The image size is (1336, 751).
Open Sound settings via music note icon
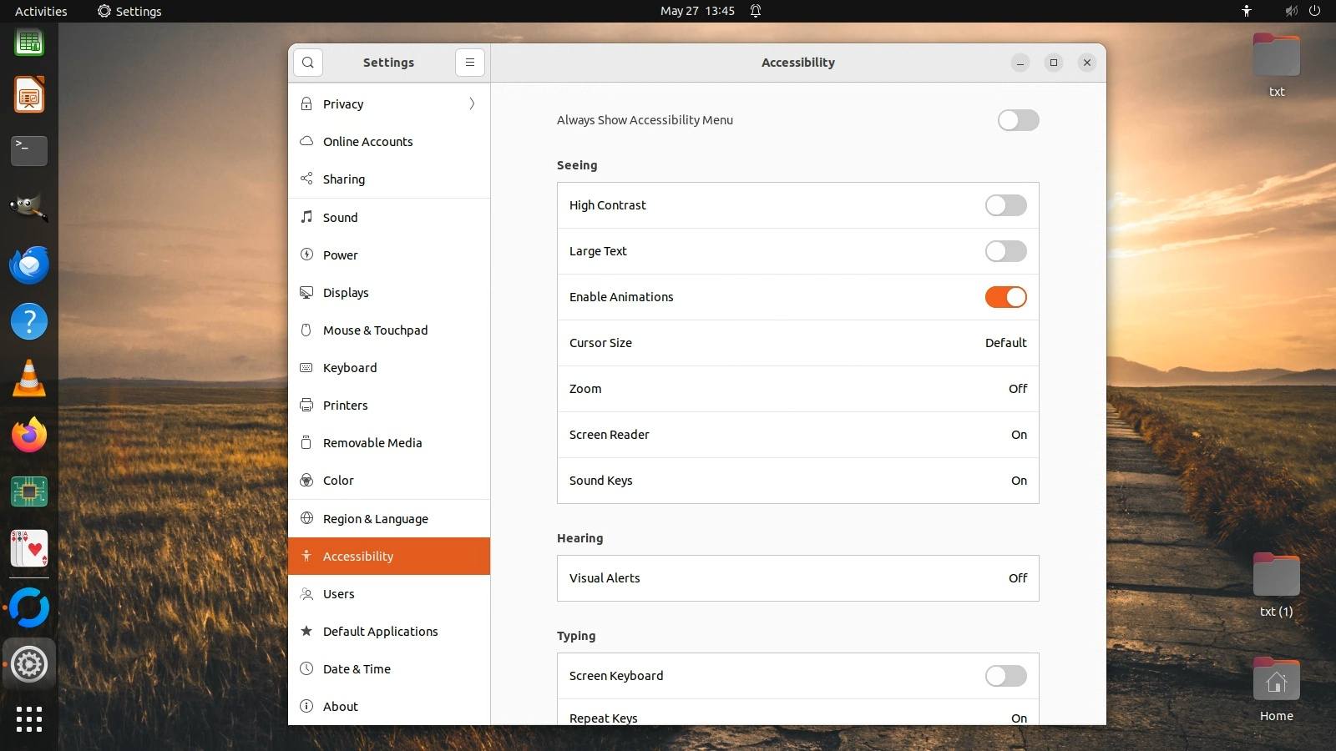[306, 217]
